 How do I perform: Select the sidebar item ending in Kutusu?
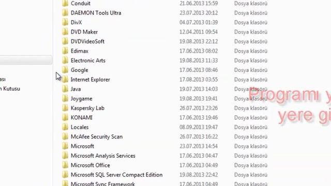10,88
